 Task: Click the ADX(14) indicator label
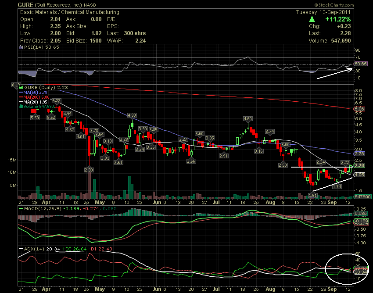34,249
